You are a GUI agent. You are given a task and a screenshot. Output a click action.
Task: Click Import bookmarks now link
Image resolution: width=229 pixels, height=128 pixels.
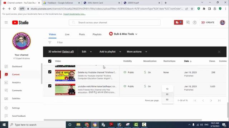[x=74, y=14]
